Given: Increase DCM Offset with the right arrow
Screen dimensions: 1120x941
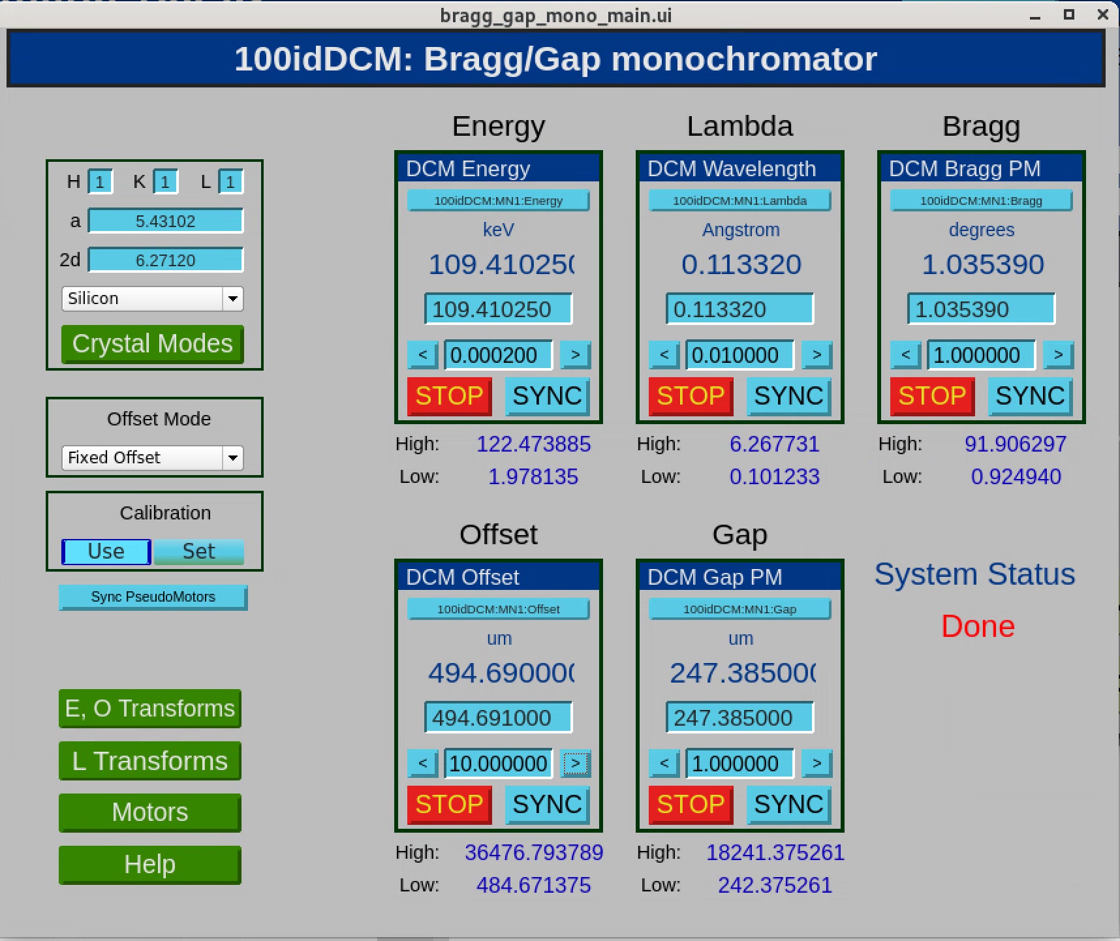Looking at the screenshot, I should click(x=575, y=764).
